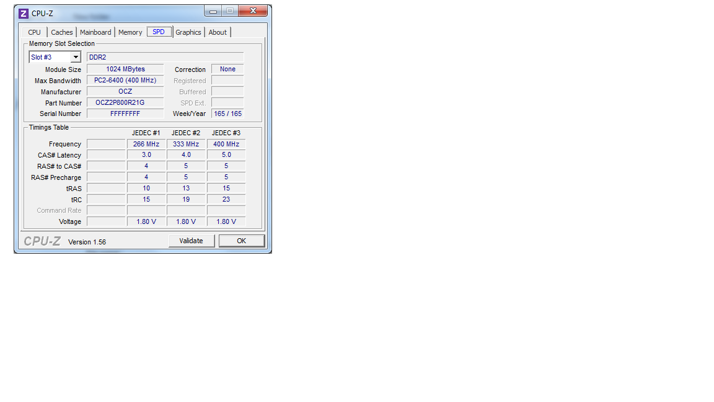Click the empty Registered field
This screenshot has width=714, height=402.
tap(227, 80)
